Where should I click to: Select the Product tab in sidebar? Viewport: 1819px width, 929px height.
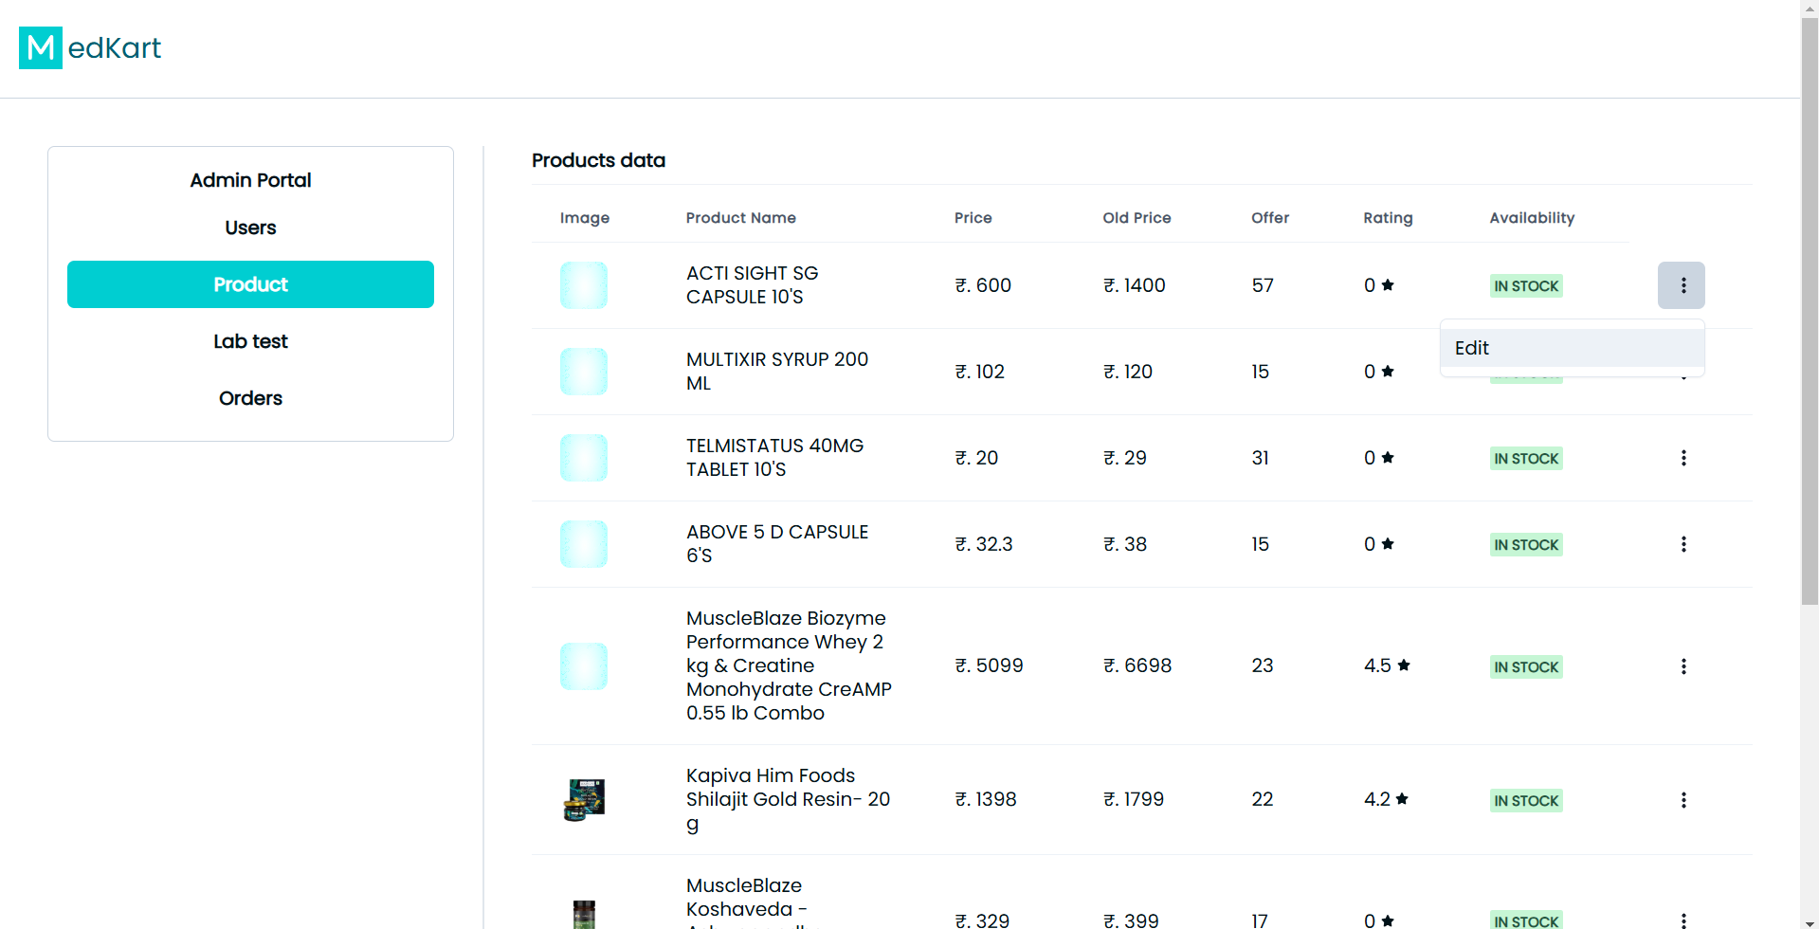250,284
